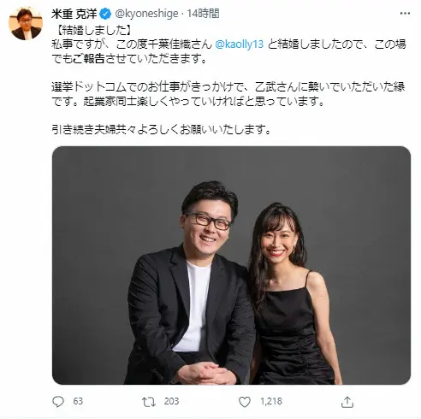Click the retweet arrows icon
421x419 pixels.
149,402
